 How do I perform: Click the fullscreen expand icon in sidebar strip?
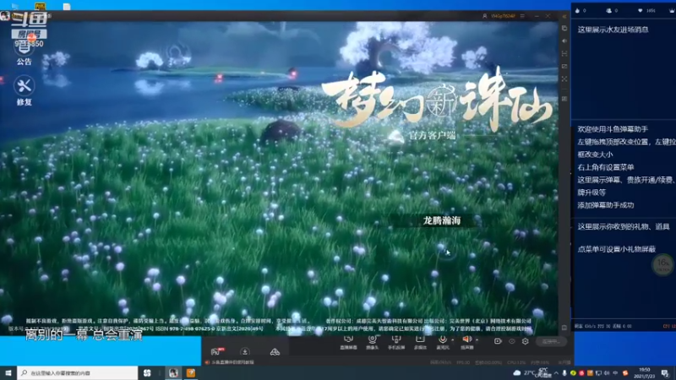coord(564,79)
